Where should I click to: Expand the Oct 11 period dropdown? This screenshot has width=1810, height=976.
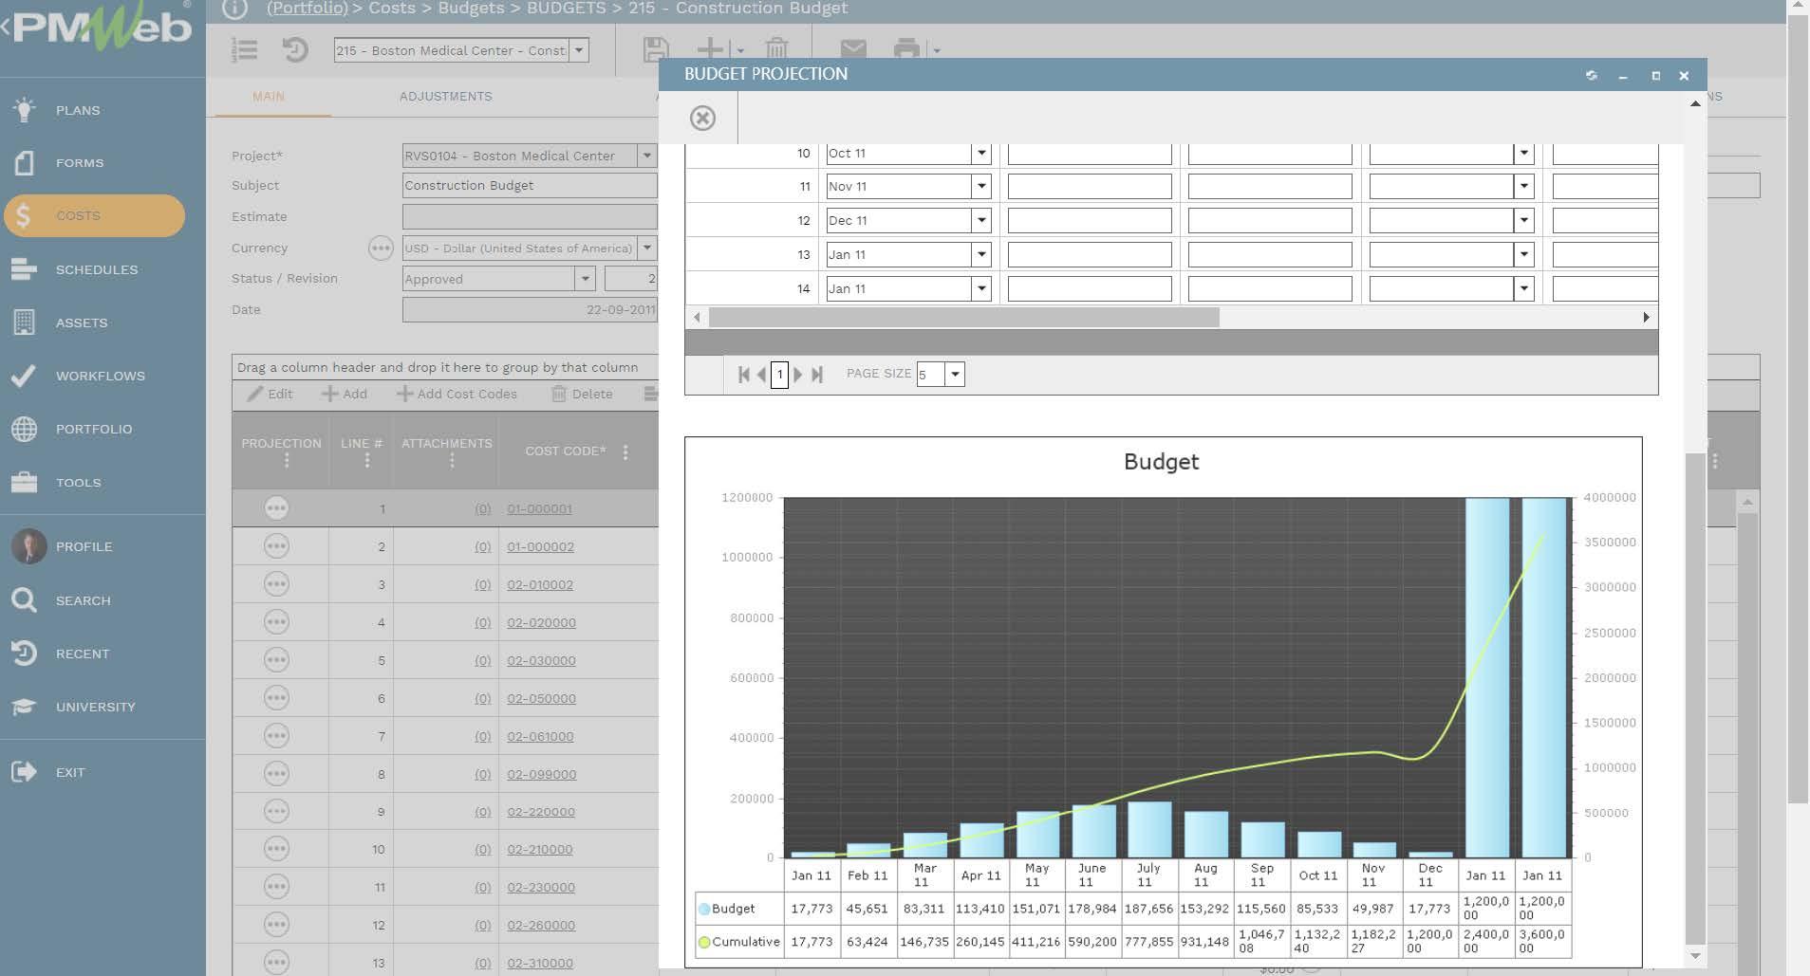point(981,154)
